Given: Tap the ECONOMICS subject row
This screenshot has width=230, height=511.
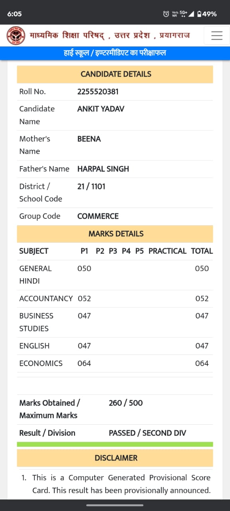Looking at the screenshot, I should (x=115, y=363).
